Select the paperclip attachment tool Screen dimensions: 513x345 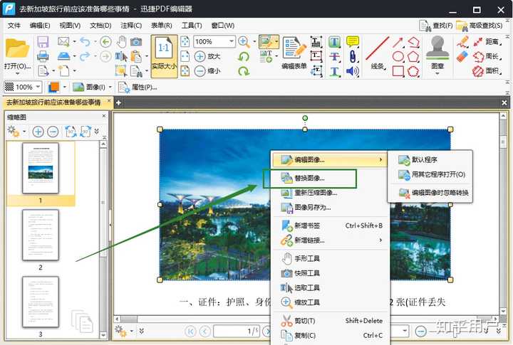pos(353,56)
